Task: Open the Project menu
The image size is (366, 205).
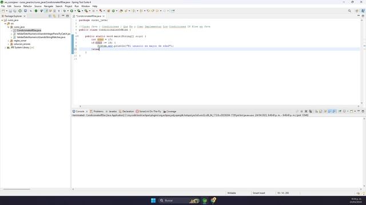Action: click(69, 6)
